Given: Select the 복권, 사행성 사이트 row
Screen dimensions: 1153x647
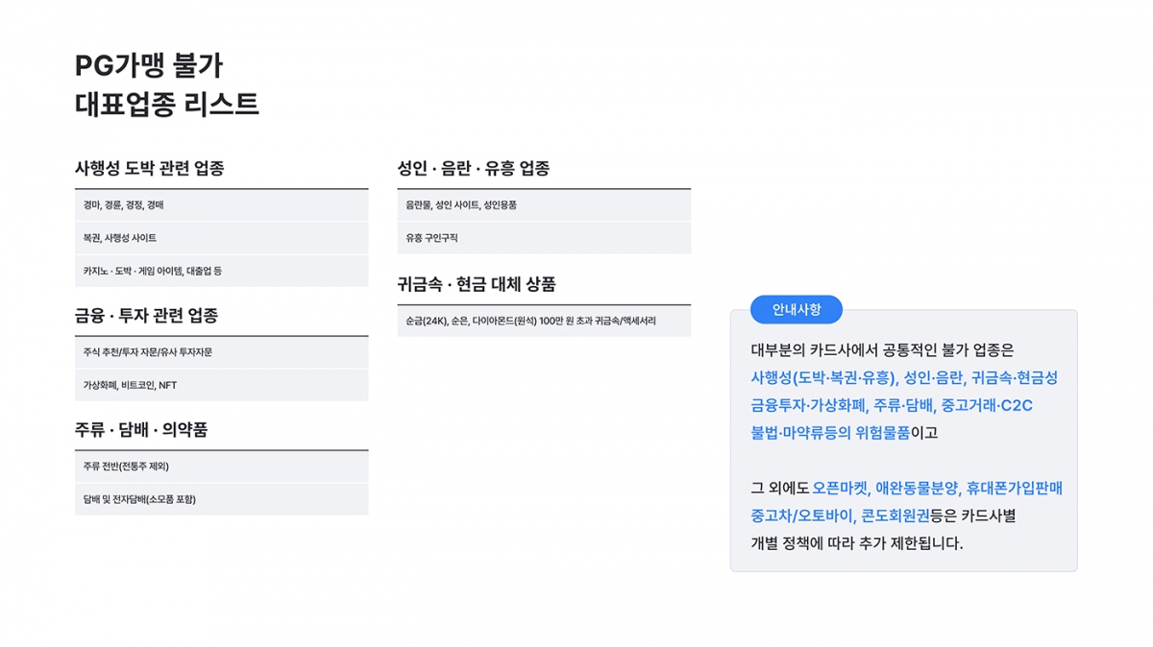Looking at the screenshot, I should tap(221, 238).
